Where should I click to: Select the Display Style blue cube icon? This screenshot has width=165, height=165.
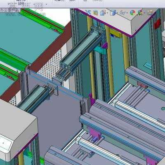(x=113, y=13)
